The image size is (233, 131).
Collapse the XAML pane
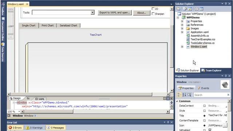171,99
